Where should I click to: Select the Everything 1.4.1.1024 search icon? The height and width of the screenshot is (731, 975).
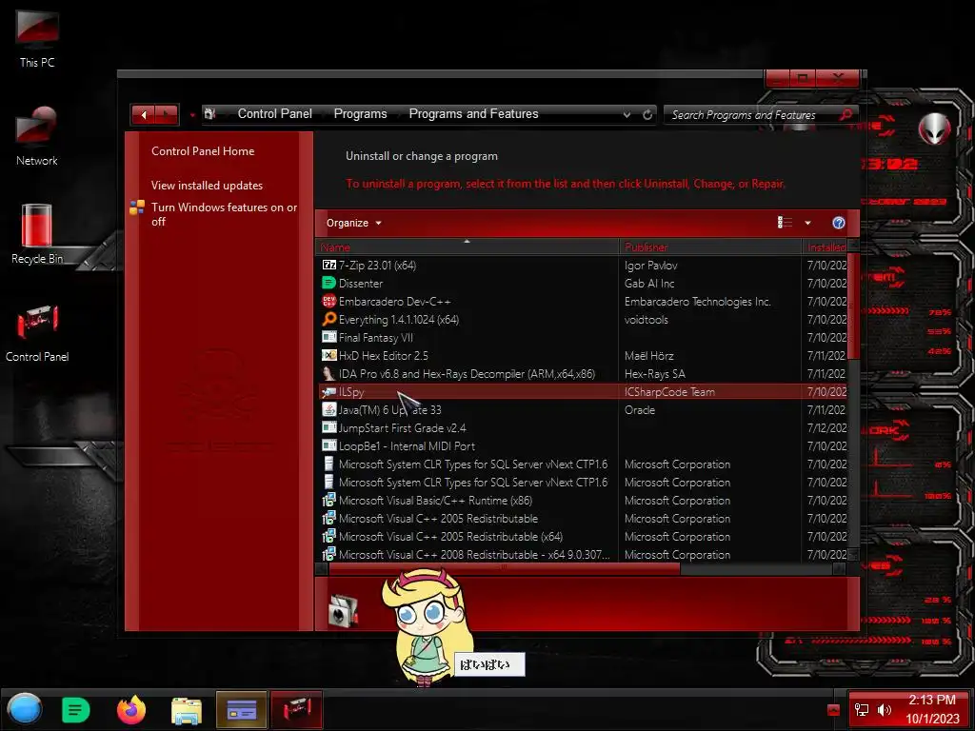[328, 319]
